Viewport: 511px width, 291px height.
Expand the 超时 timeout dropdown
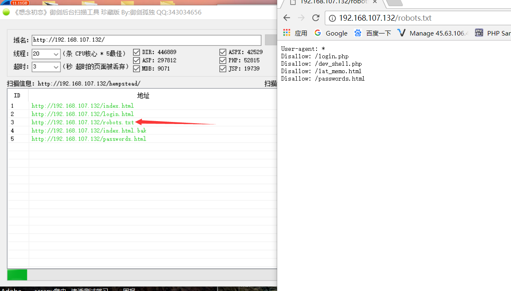[56, 67]
